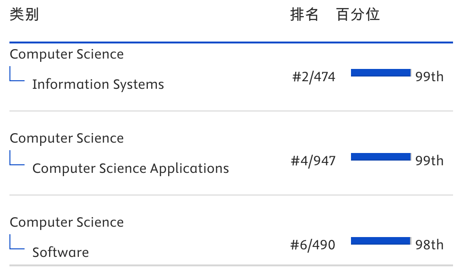Click Information Systems percentile bar

click(381, 73)
